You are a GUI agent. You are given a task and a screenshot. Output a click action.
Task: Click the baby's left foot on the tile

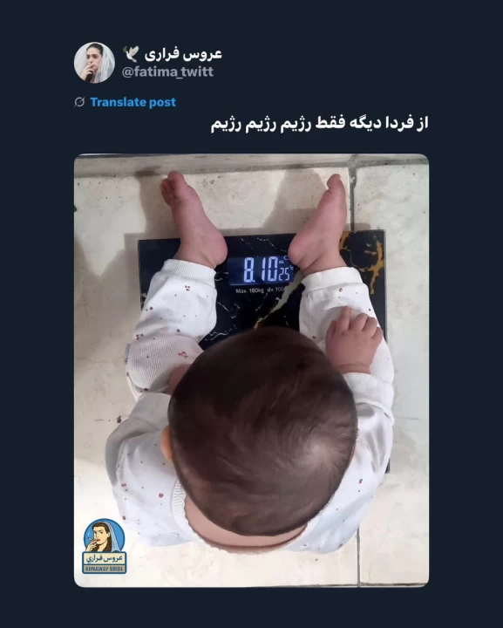[194, 218]
